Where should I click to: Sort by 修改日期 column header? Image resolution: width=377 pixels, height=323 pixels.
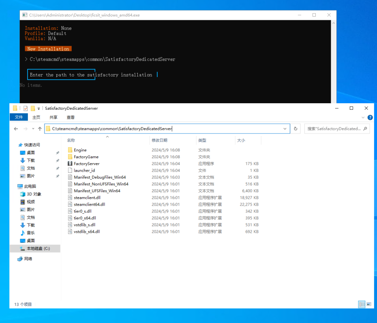coord(159,140)
